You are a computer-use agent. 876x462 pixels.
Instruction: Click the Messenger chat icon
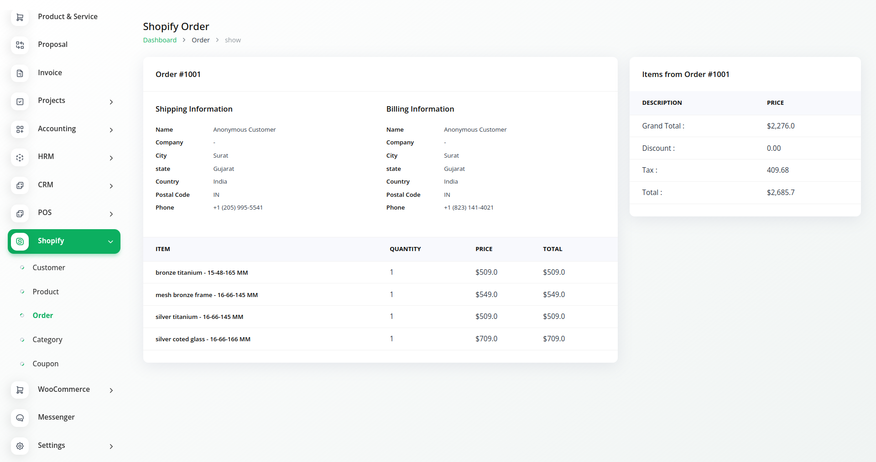(20, 418)
